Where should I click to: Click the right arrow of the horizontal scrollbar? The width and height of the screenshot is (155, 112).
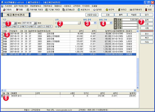(135, 90)
